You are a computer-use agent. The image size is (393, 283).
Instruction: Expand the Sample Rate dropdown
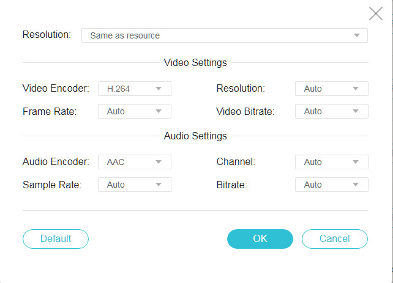(134, 185)
